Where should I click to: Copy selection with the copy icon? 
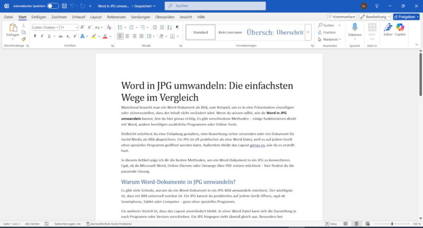pos(23,32)
